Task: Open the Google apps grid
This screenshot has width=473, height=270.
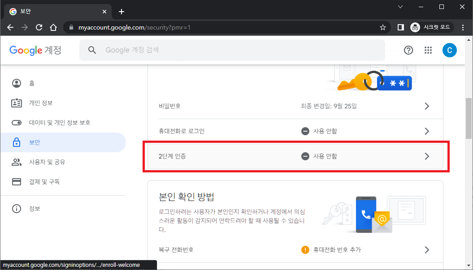Action: 428,50
